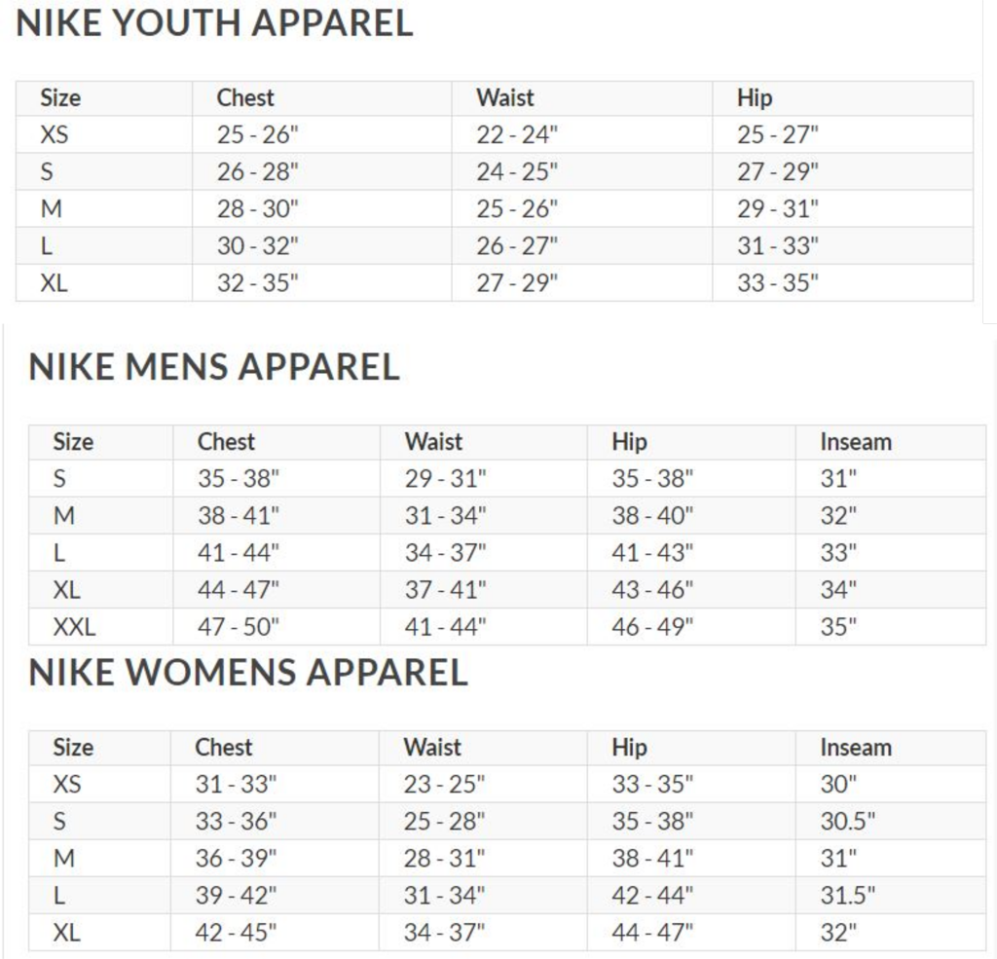This screenshot has width=997, height=959.
Task: Click mens XL chest value 44 - 47"
Action: [x=239, y=590]
